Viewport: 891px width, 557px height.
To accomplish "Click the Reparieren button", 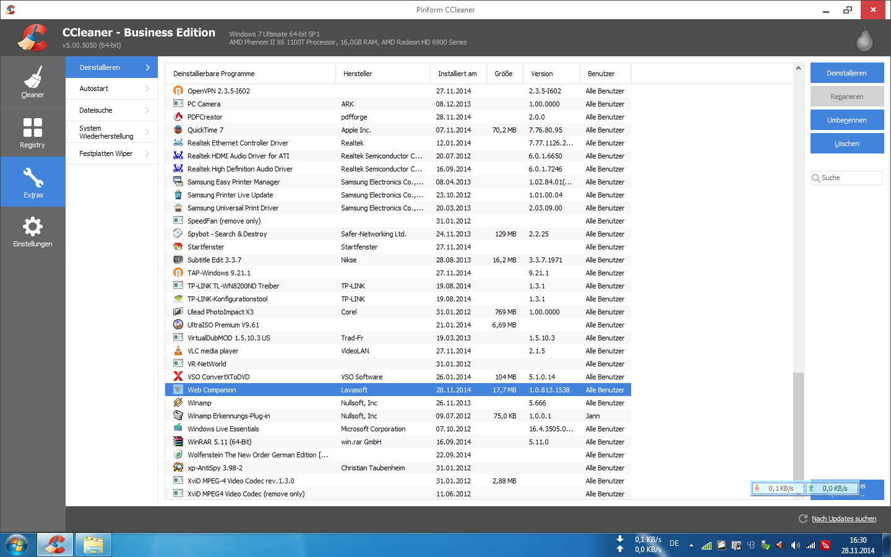I will [847, 97].
